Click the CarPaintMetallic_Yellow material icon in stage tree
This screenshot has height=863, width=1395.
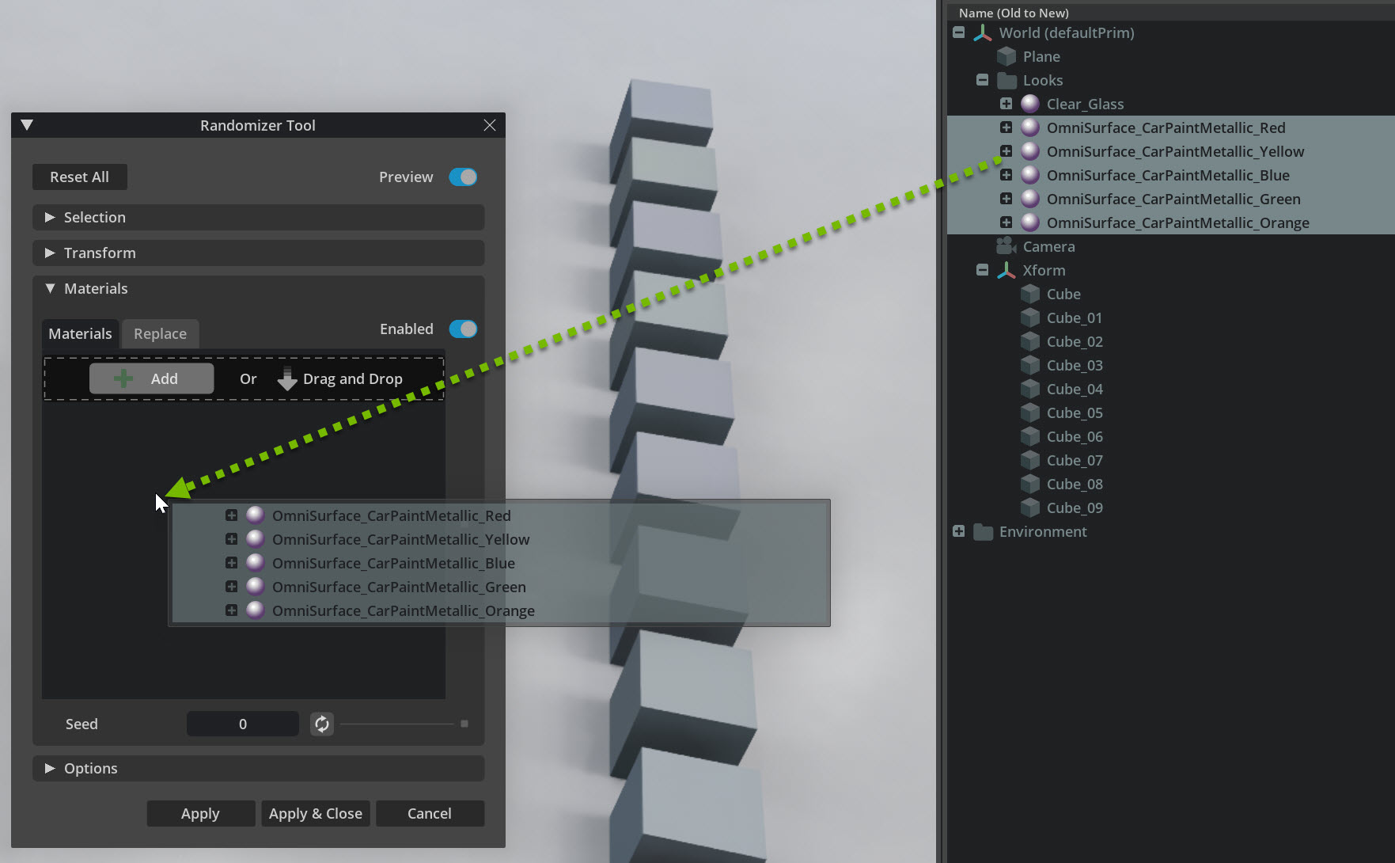click(x=1030, y=151)
